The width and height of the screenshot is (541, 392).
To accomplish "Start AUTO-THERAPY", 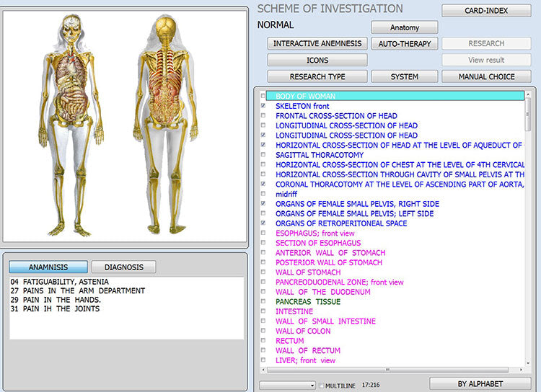I will [x=404, y=43].
